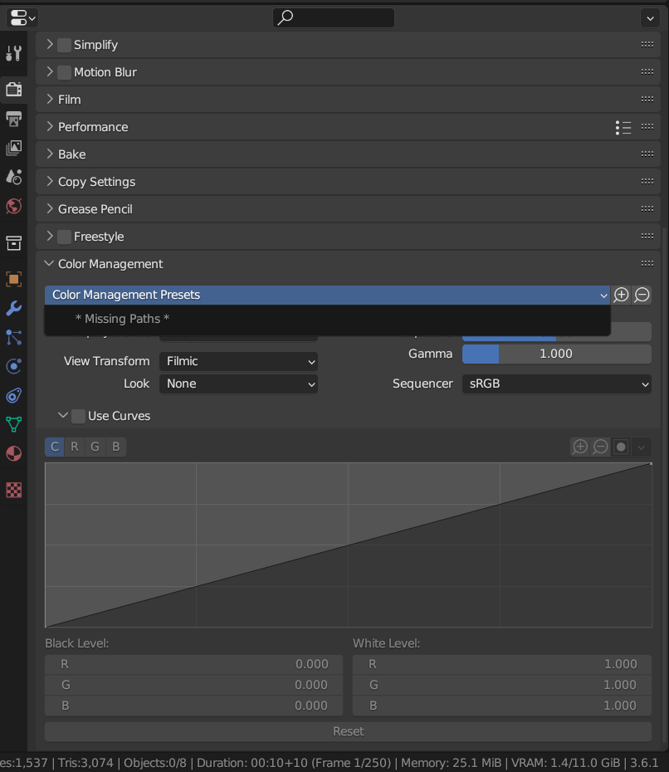Click the add preset plus icon
Screen dimensions: 669x772
(x=622, y=295)
